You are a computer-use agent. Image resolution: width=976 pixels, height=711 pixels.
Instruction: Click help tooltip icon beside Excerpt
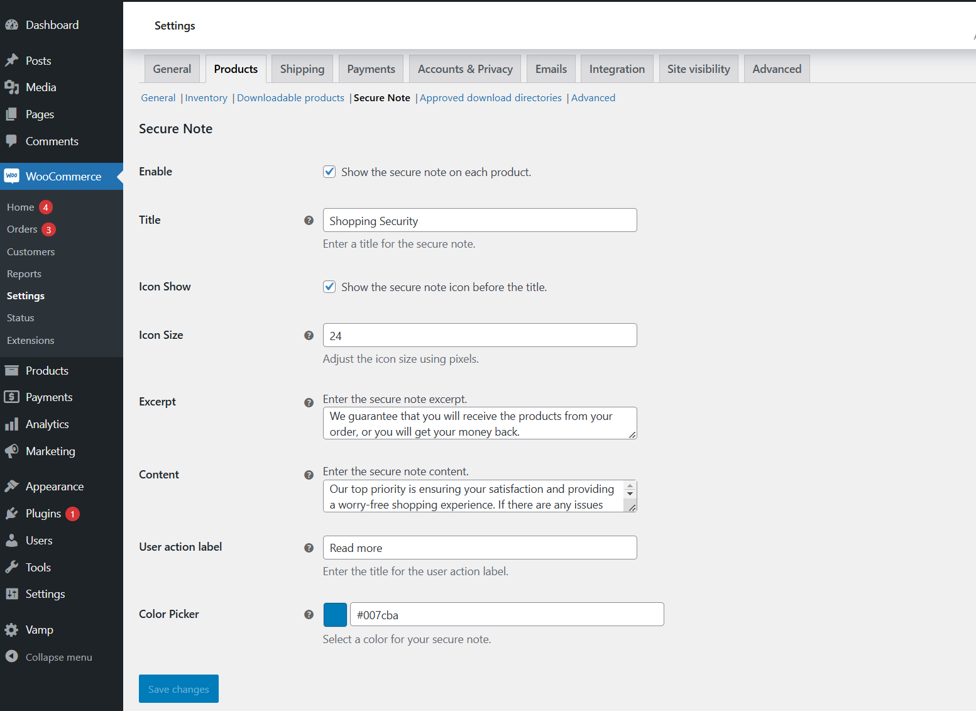click(309, 403)
